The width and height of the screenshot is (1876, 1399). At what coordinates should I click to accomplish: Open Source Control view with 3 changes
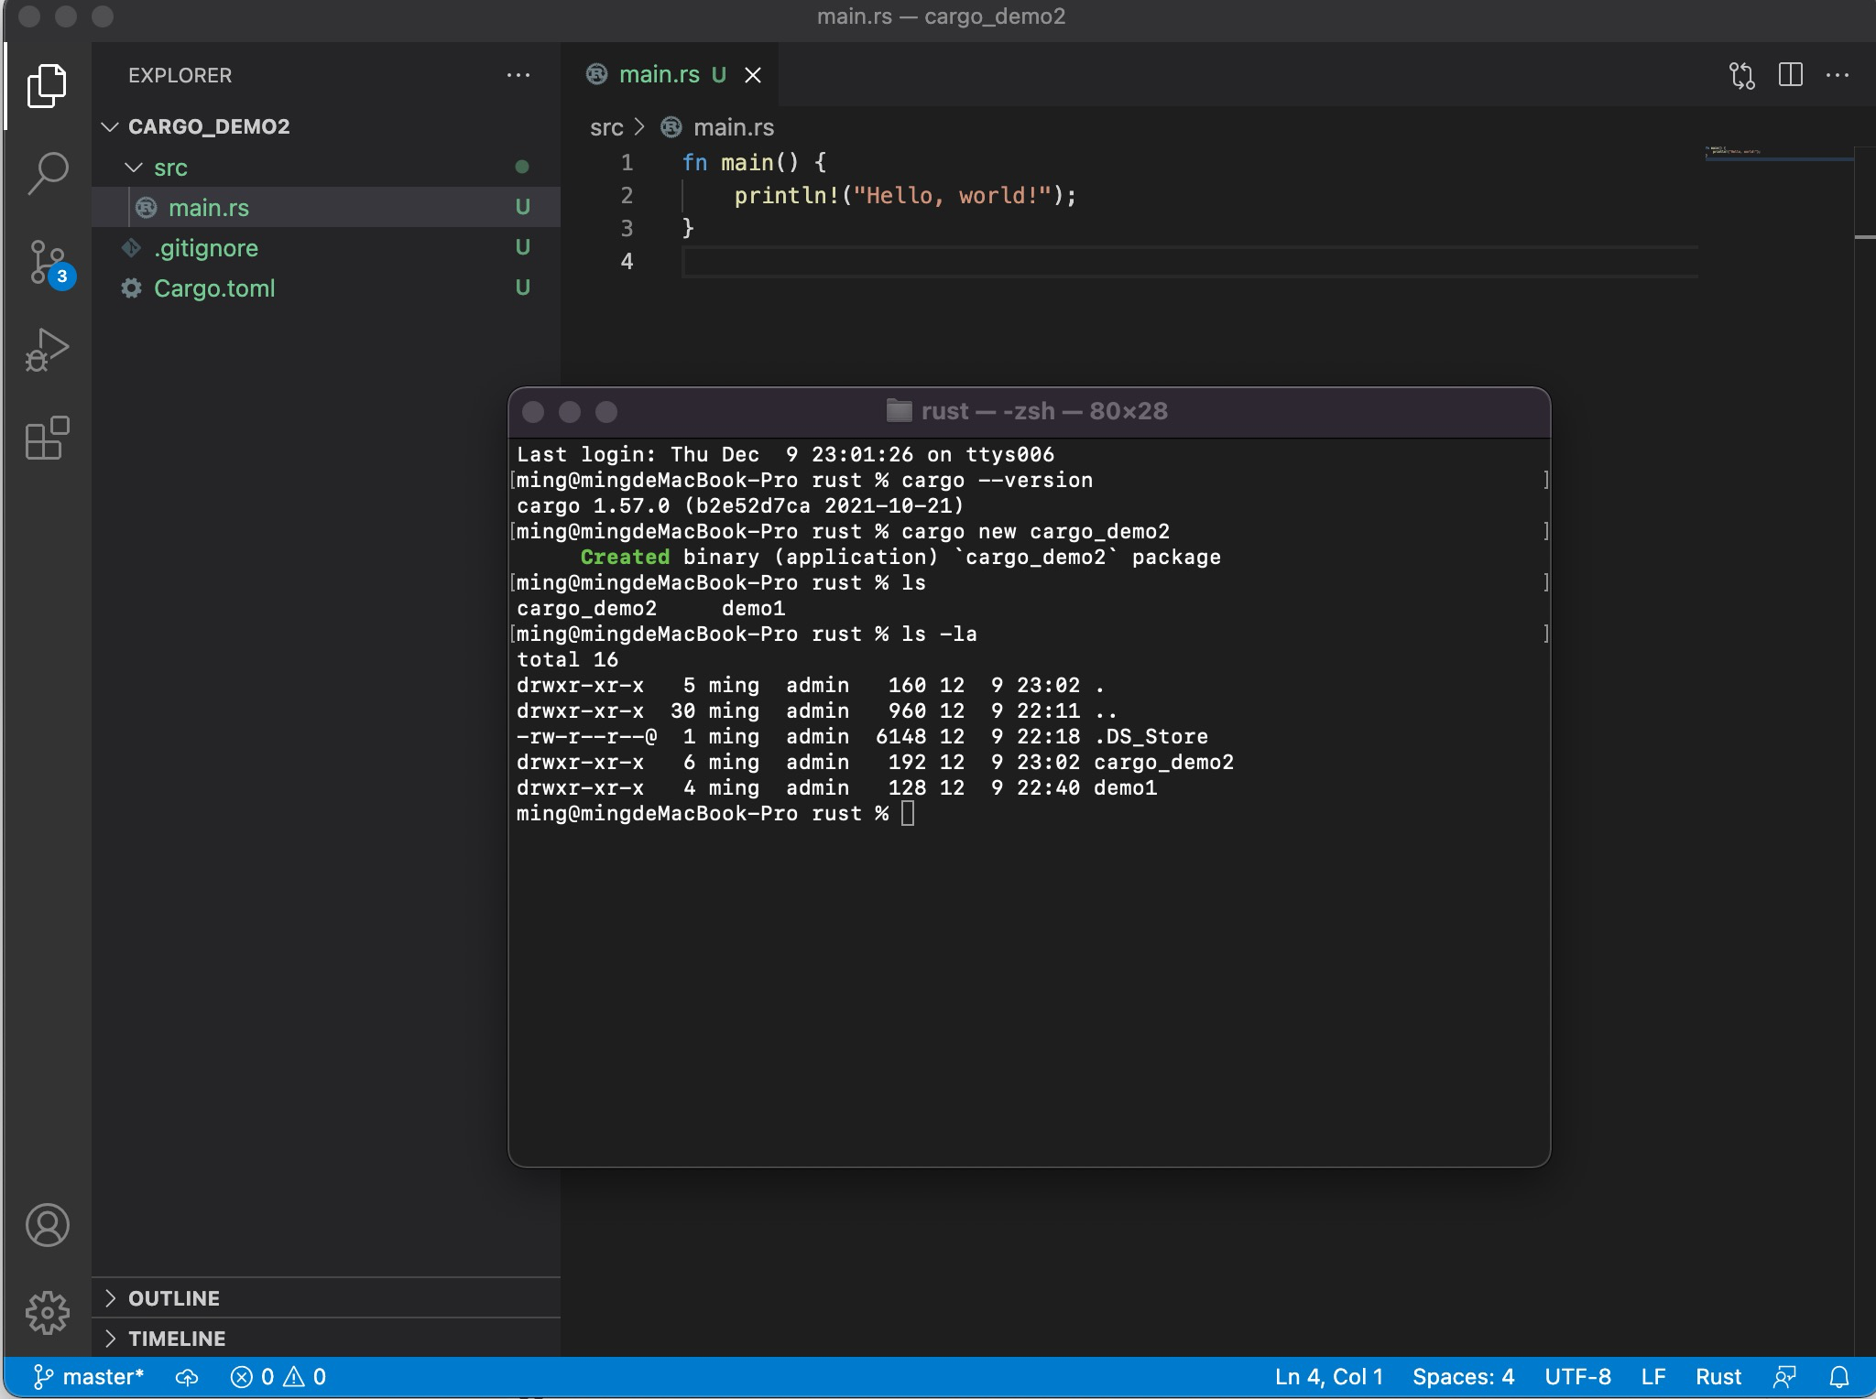point(48,262)
